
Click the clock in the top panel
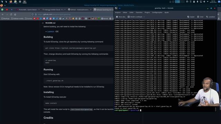point(213,2)
